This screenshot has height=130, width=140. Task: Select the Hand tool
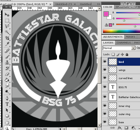coord(7,123)
